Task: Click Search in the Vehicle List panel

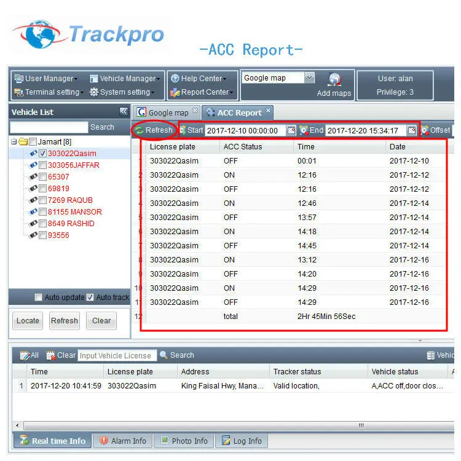Action: 102,127
